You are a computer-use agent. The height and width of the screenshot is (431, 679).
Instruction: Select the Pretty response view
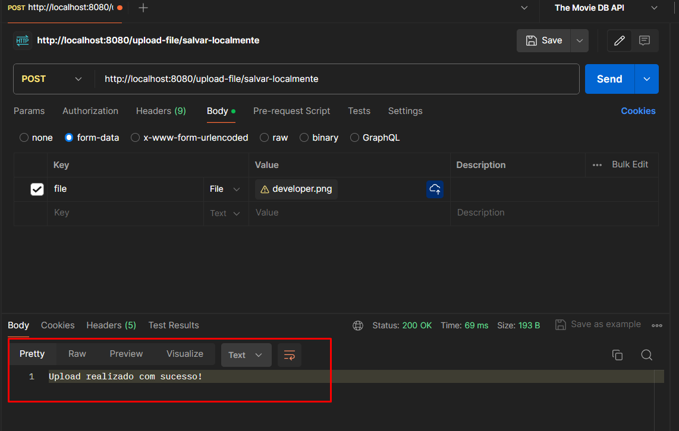tap(32, 354)
